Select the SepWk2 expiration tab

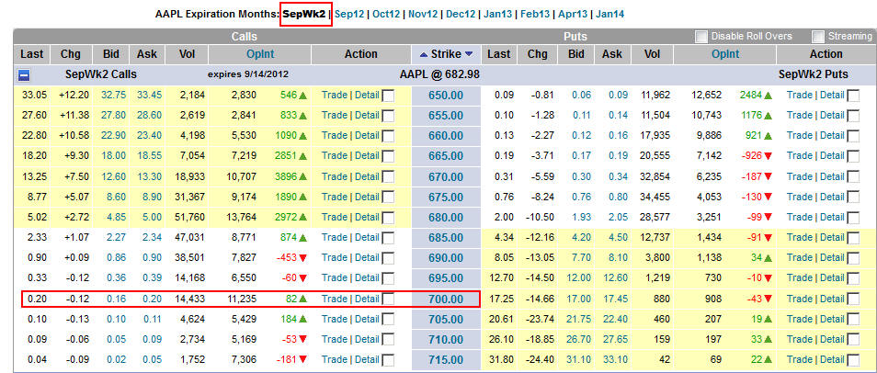click(303, 14)
